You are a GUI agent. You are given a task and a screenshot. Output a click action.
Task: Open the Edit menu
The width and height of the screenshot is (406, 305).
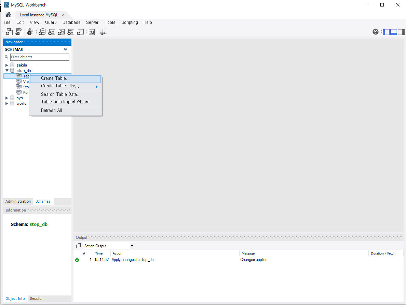(x=20, y=23)
